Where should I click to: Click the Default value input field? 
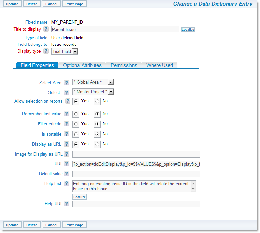point(136,174)
